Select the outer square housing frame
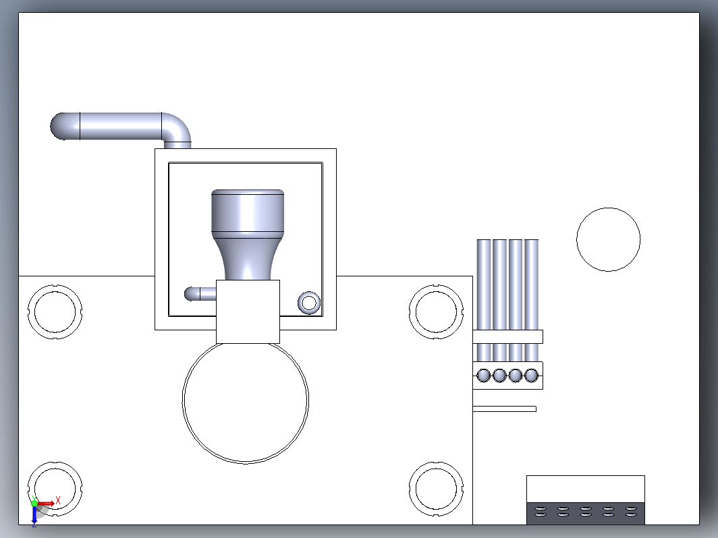This screenshot has height=538, width=718. [246, 156]
